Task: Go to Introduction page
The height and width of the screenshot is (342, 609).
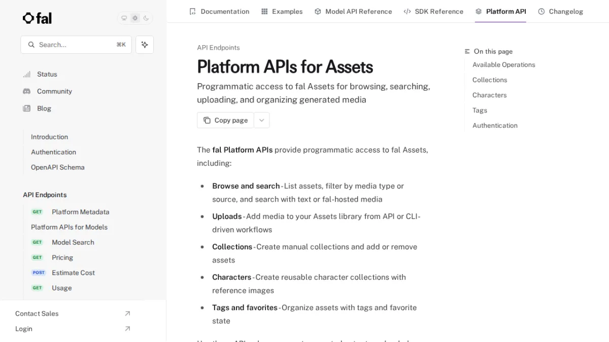Action: (49, 137)
